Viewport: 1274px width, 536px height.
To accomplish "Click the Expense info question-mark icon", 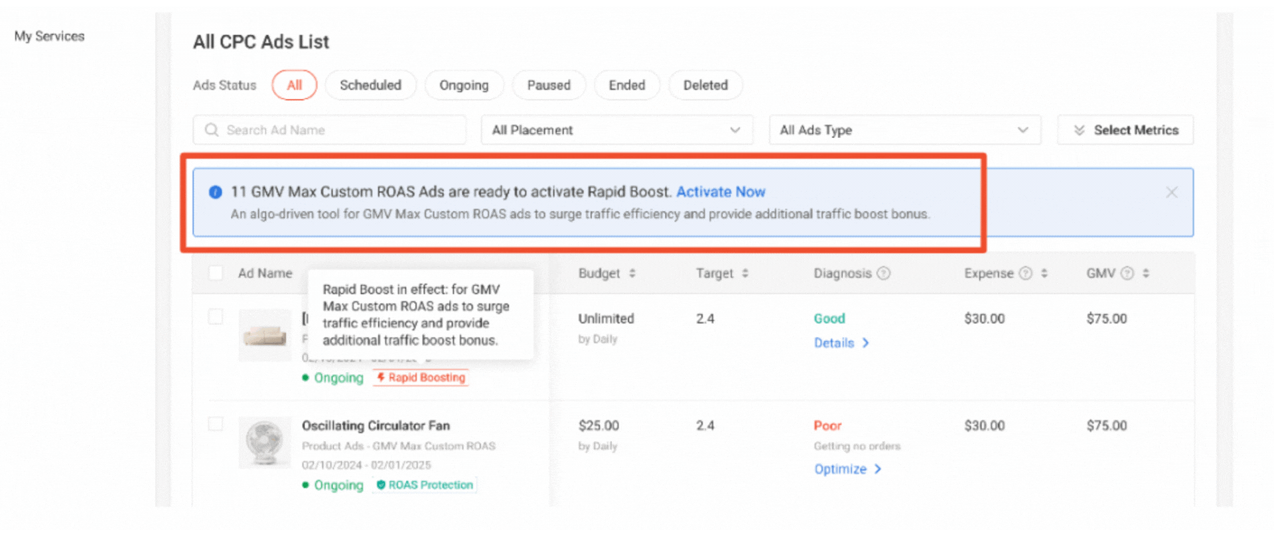I will click(x=1025, y=273).
